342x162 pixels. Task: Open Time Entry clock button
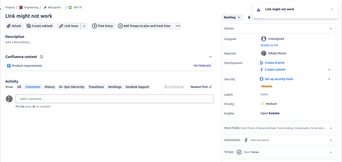(x=103, y=26)
